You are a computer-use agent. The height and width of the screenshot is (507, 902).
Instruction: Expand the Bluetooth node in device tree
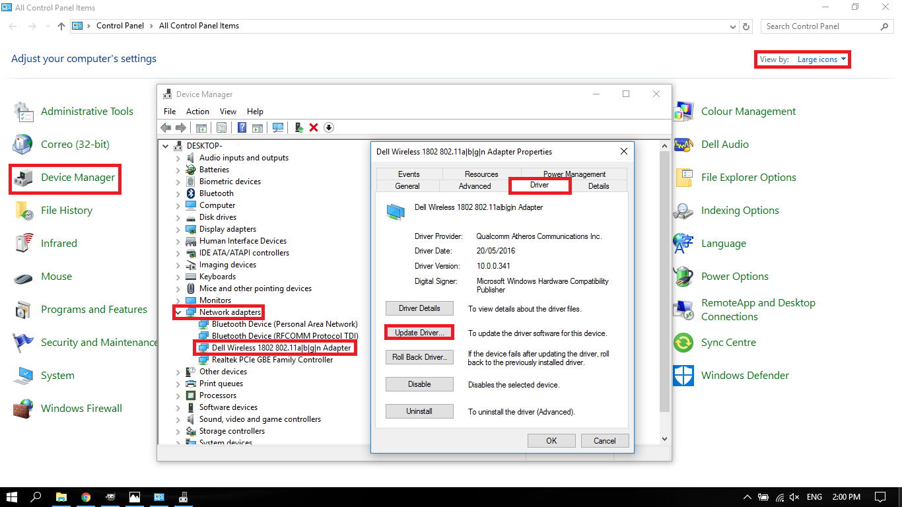click(x=178, y=193)
